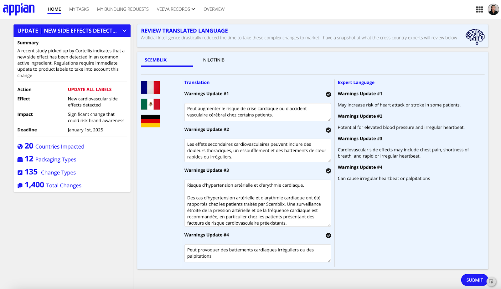Toggle the checkmark for Warnings Update #1
Viewport: 501px width, 289px height.
tap(328, 94)
